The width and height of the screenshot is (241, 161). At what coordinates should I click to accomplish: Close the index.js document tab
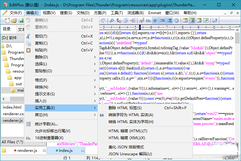point(83,150)
